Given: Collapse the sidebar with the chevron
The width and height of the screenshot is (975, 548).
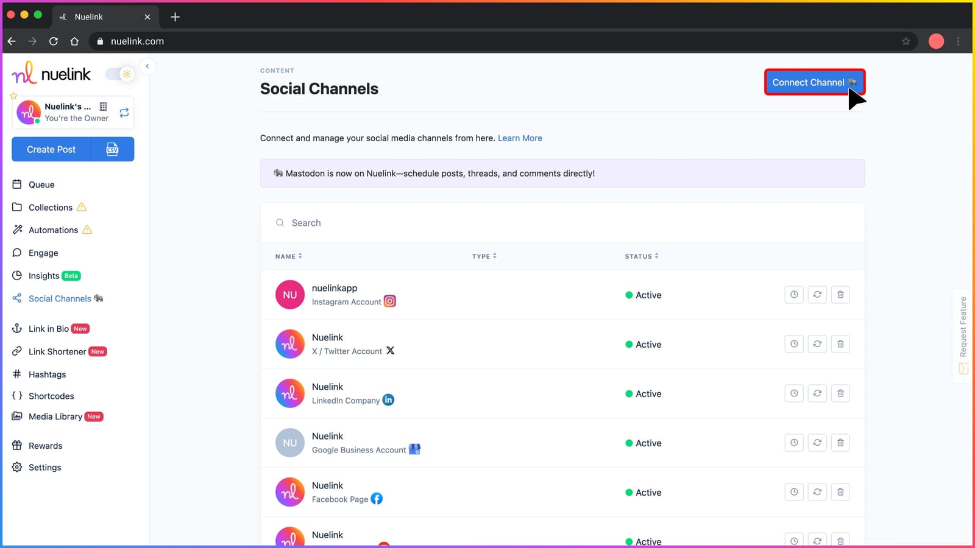Looking at the screenshot, I should (147, 66).
